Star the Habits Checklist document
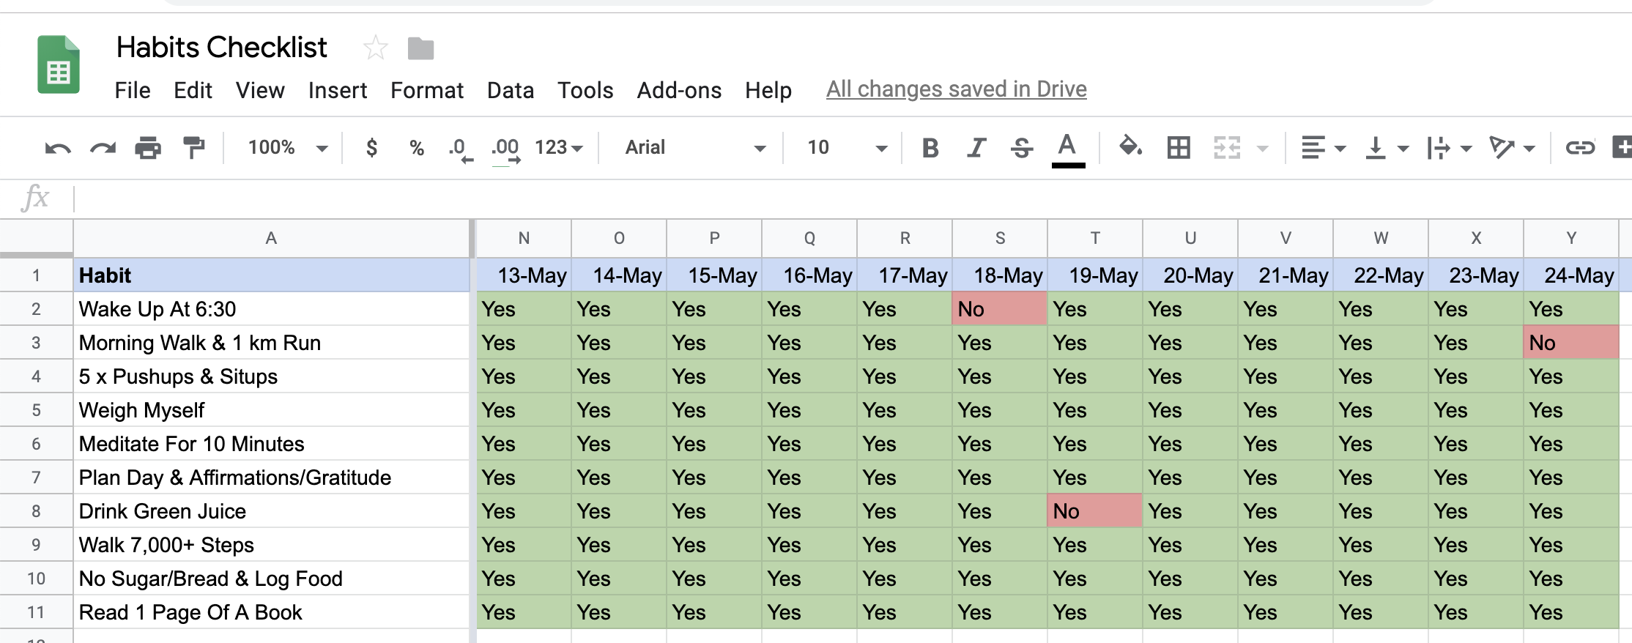 point(376,48)
